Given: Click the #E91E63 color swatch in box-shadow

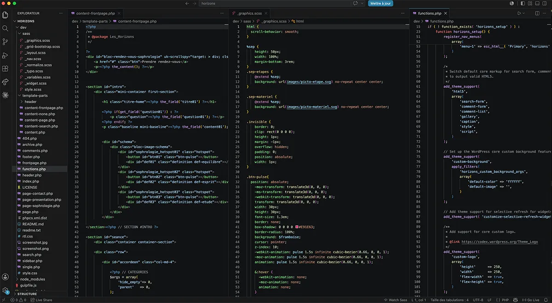Looking at the screenshot, I should [297, 227].
